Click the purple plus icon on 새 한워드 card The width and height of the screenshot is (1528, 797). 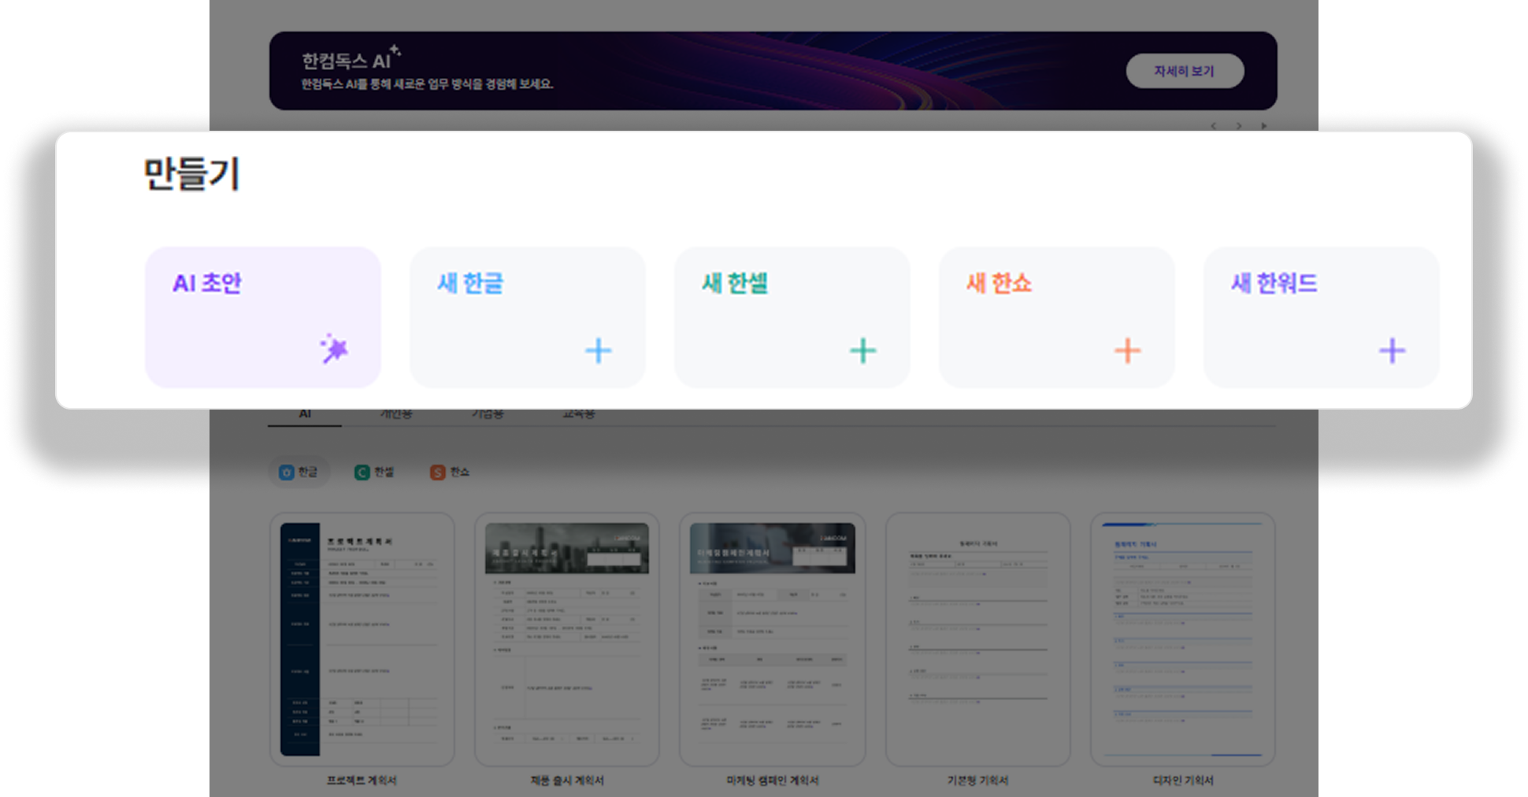[x=1393, y=350]
